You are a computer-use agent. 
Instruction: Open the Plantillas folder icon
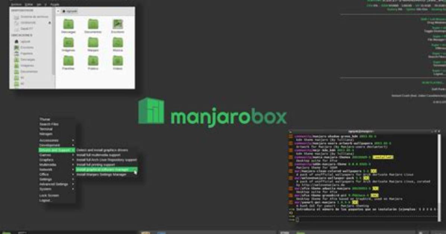tap(68, 63)
